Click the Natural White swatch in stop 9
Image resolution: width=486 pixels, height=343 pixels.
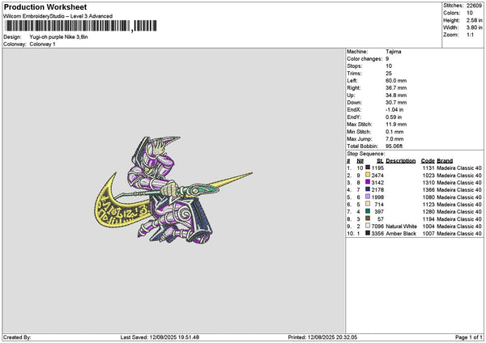[368, 226]
